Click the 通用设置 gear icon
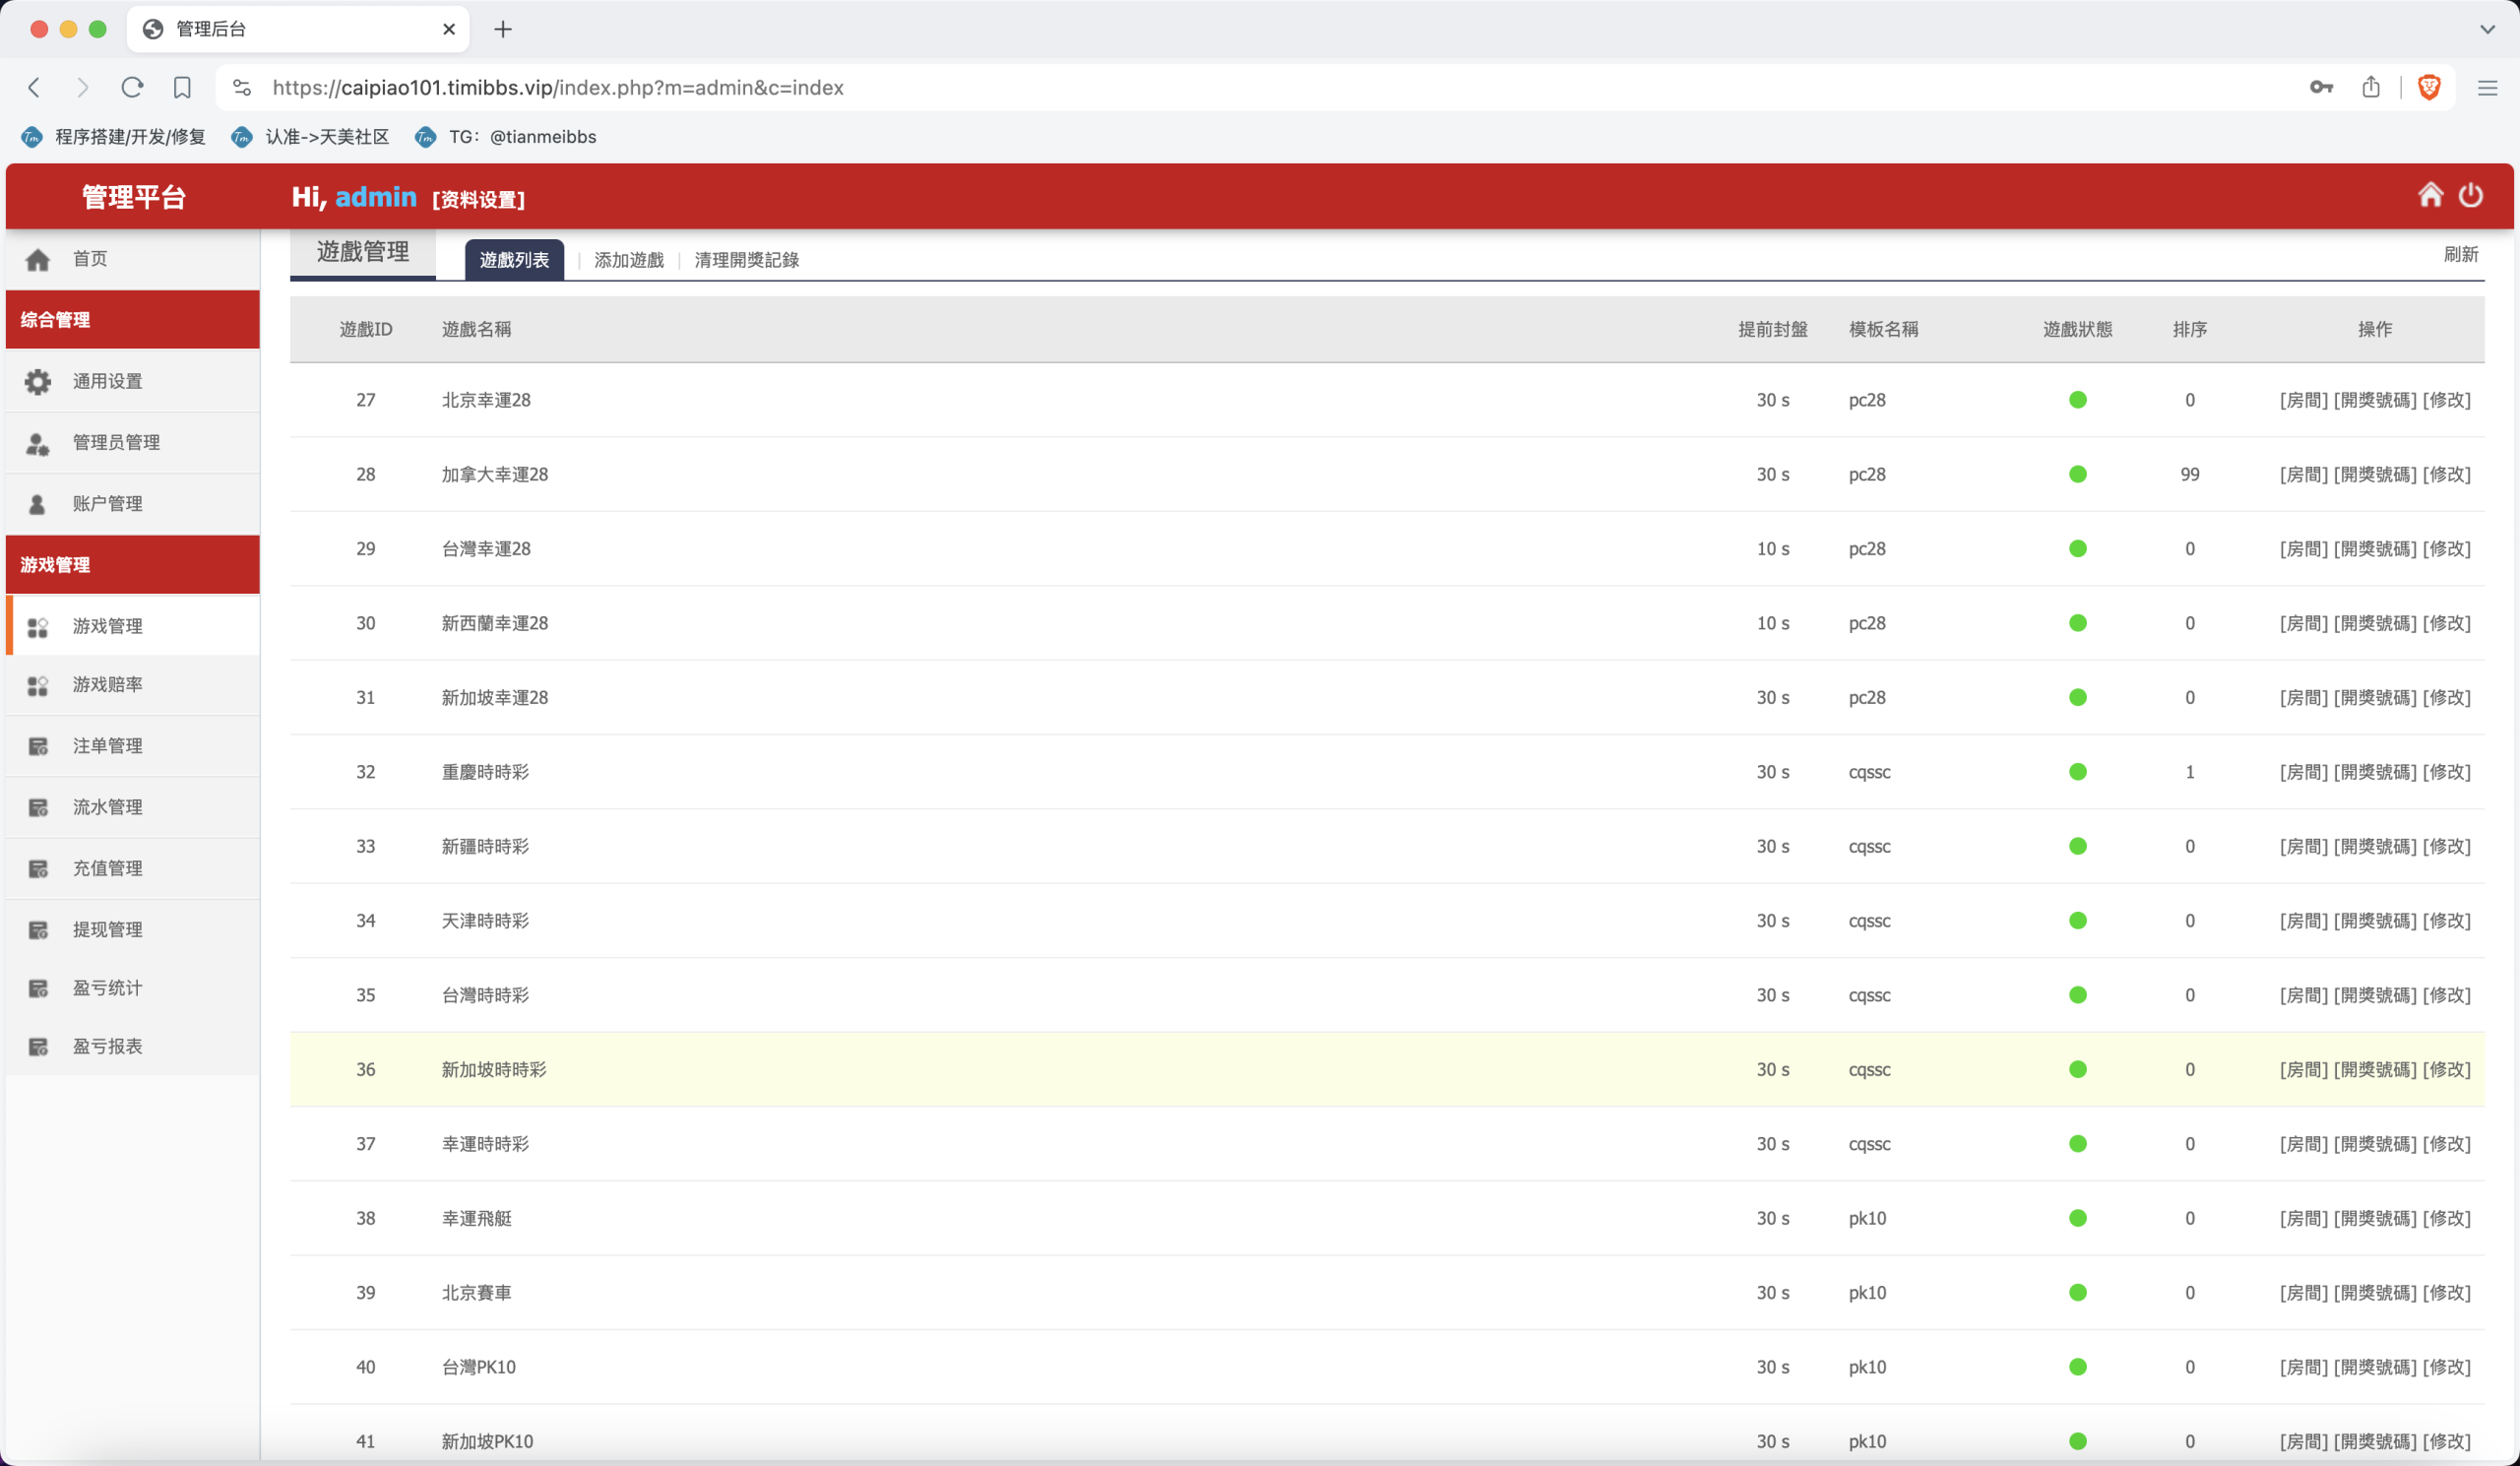Viewport: 2520px width, 1466px height. click(x=38, y=382)
